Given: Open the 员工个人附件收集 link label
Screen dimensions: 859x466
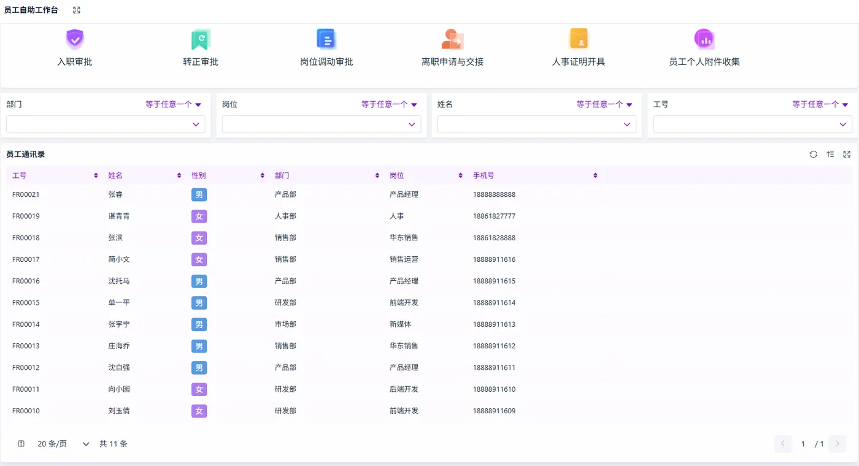Looking at the screenshot, I should pos(704,62).
